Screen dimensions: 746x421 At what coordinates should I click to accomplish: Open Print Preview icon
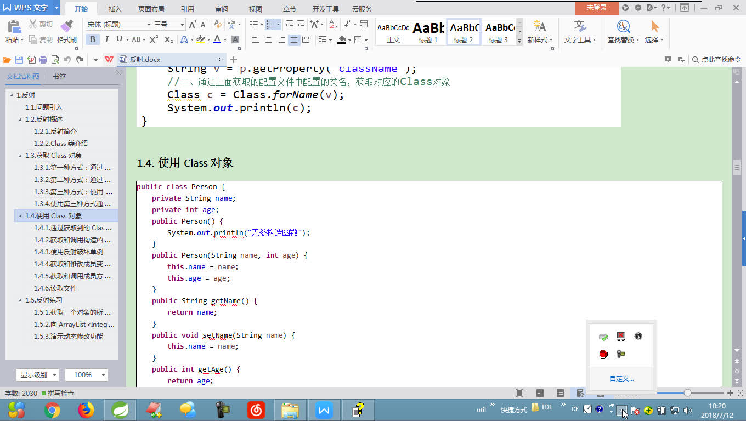tap(55, 60)
